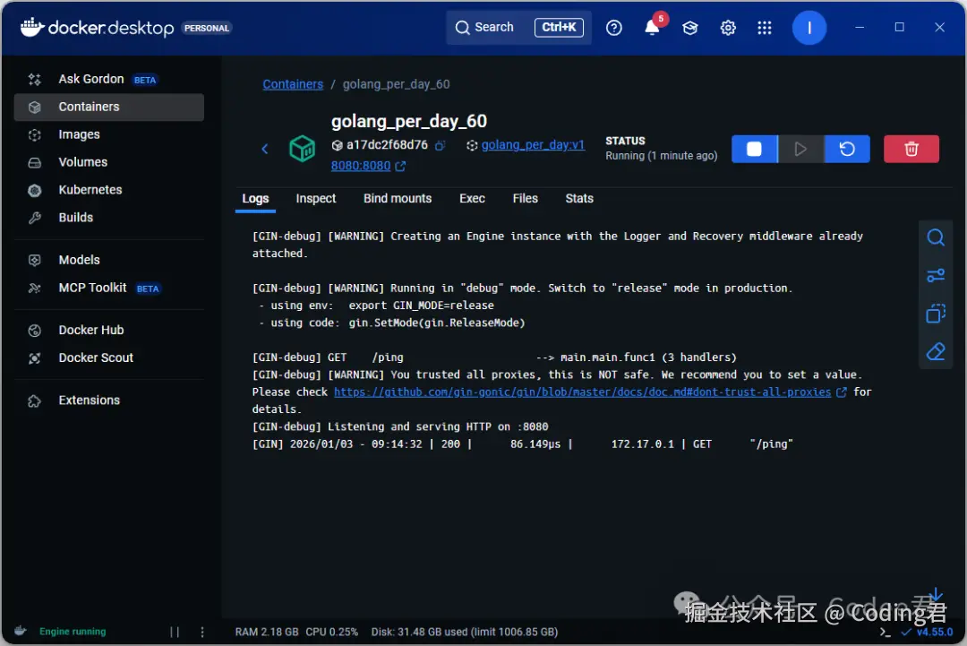The height and width of the screenshot is (646, 967).
Task: Open engine options three-dot menu
Action: [202, 632]
